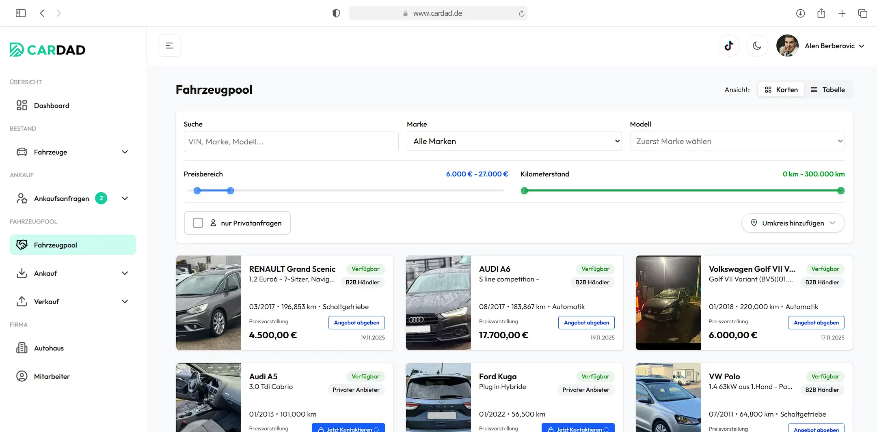Click Angebot abgeben for the AUDI A6

click(x=586, y=322)
